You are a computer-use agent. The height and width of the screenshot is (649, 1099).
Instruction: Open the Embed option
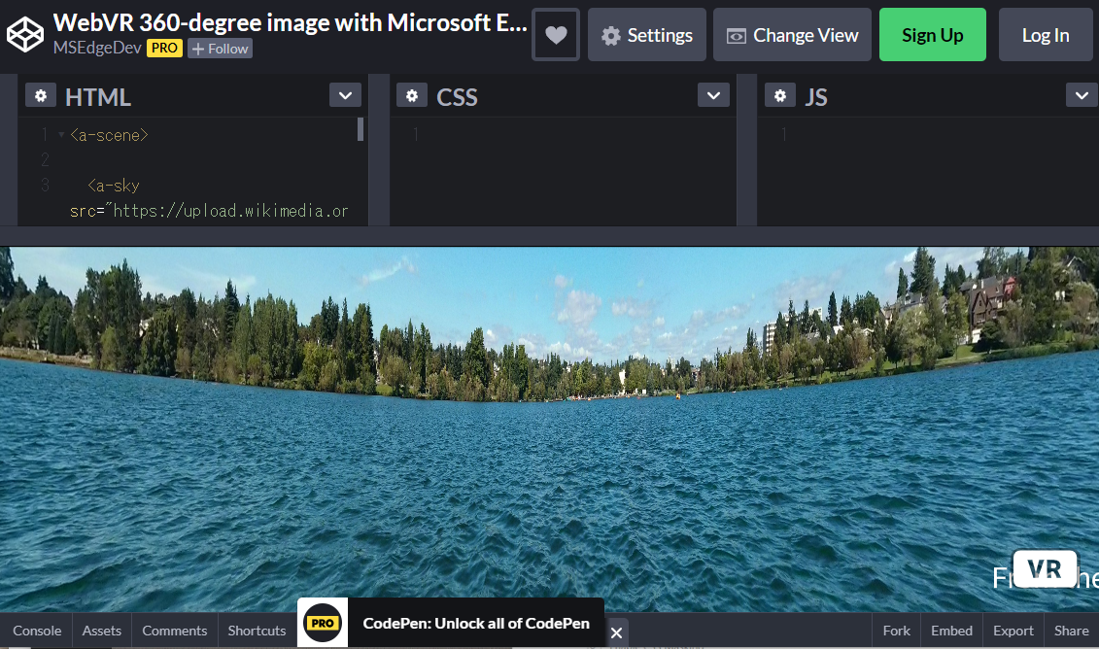pyautogui.click(x=952, y=631)
